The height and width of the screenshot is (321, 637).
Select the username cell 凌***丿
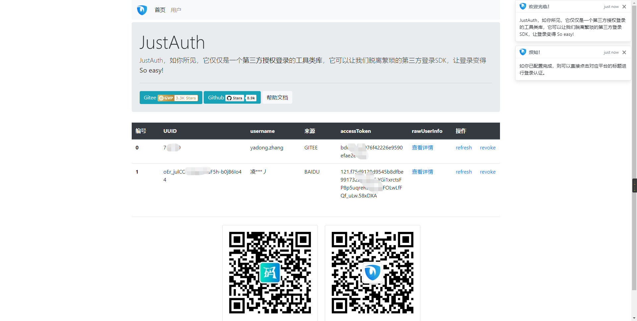258,172
